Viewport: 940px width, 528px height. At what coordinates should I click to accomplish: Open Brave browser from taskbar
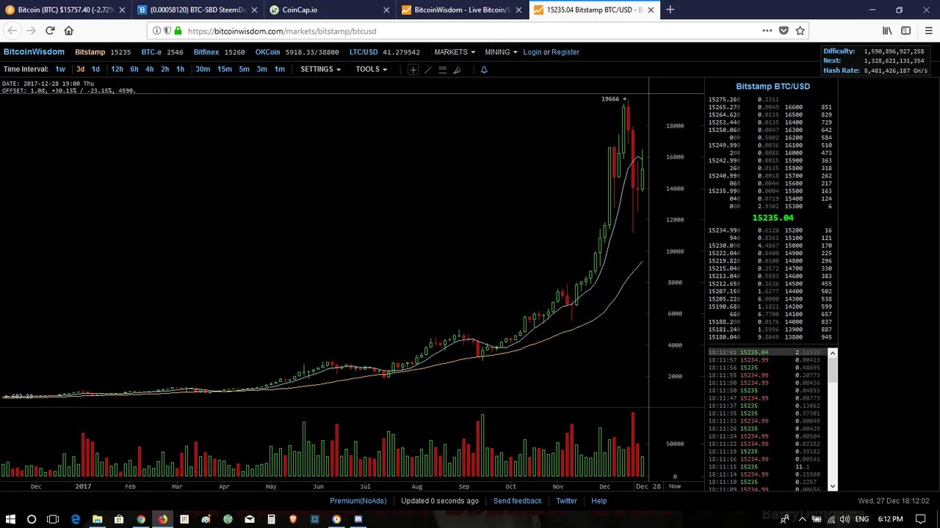click(293, 519)
